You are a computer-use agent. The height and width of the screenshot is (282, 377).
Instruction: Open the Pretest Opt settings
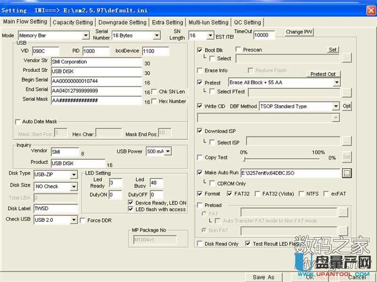click(x=323, y=74)
